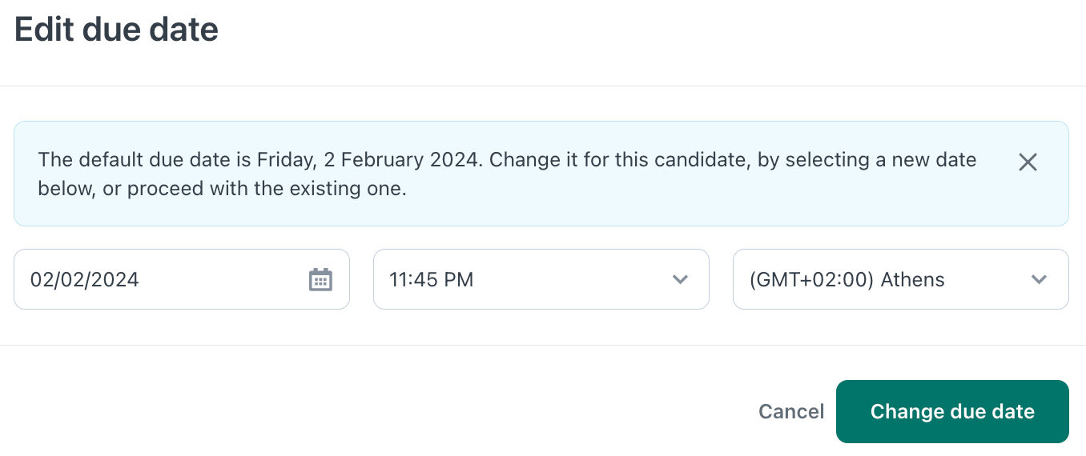
Task: Click the "Edit due date" heading
Action: tap(116, 30)
